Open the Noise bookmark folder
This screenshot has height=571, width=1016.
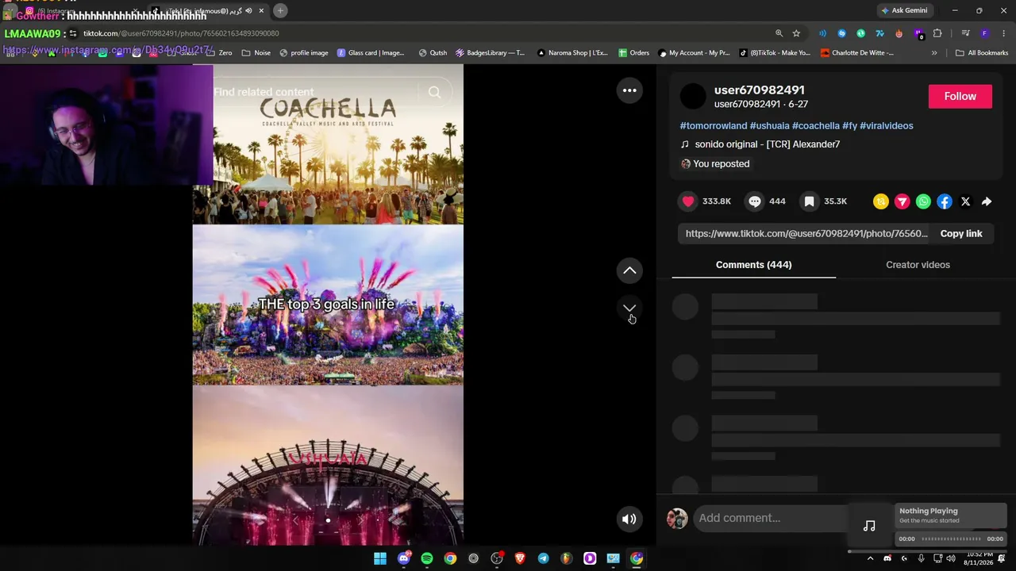tap(256, 53)
